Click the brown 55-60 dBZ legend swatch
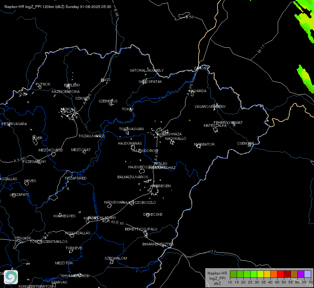Image resolution: width=314 pixels, height=288 pixels. click(294, 274)
